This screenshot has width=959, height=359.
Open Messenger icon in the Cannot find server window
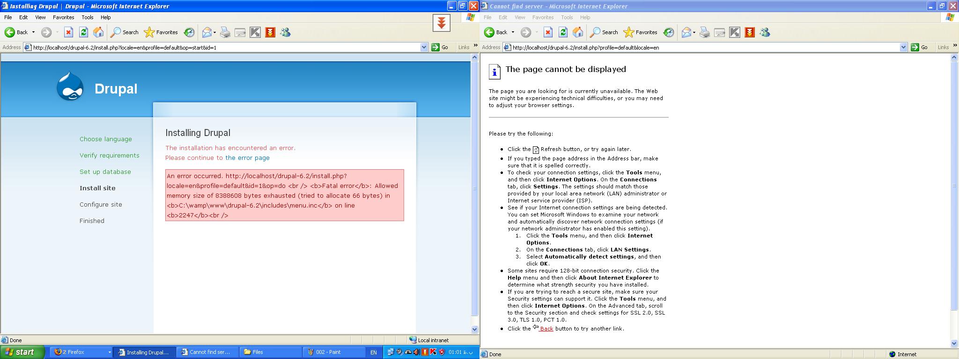pos(765,32)
